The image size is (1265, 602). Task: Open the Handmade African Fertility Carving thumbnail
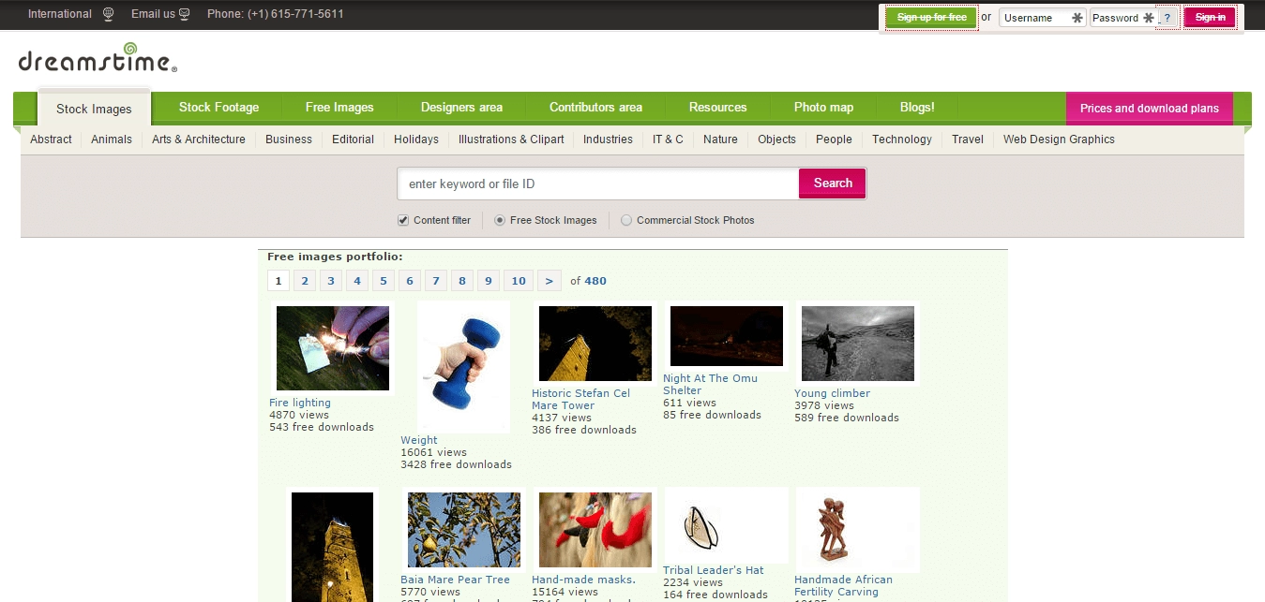click(x=858, y=530)
